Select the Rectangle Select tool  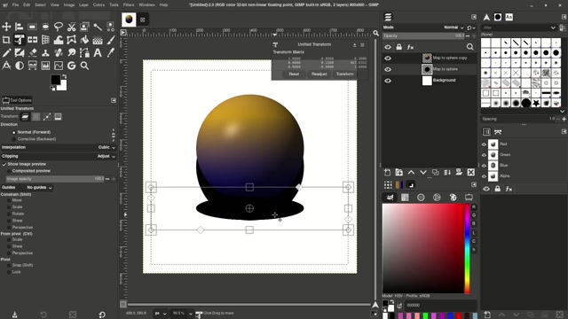click(x=32, y=27)
